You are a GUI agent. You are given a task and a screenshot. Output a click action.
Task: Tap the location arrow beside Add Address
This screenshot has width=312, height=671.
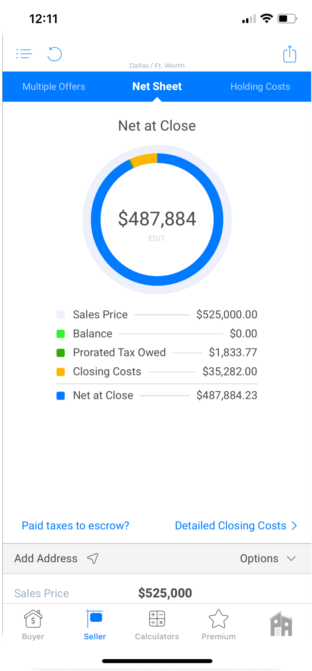93,558
